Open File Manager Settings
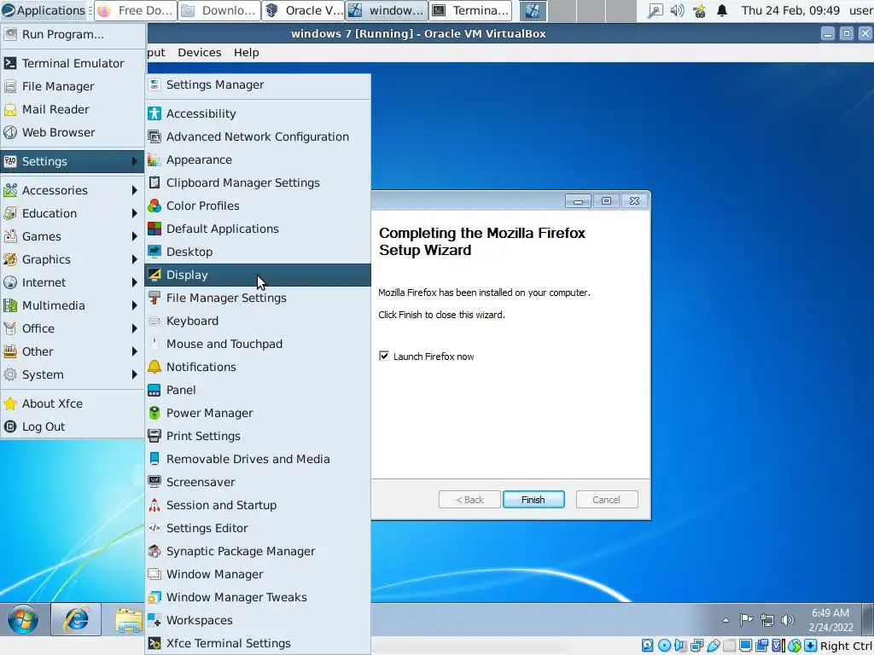Image resolution: width=874 pixels, height=655 pixels. click(258, 298)
